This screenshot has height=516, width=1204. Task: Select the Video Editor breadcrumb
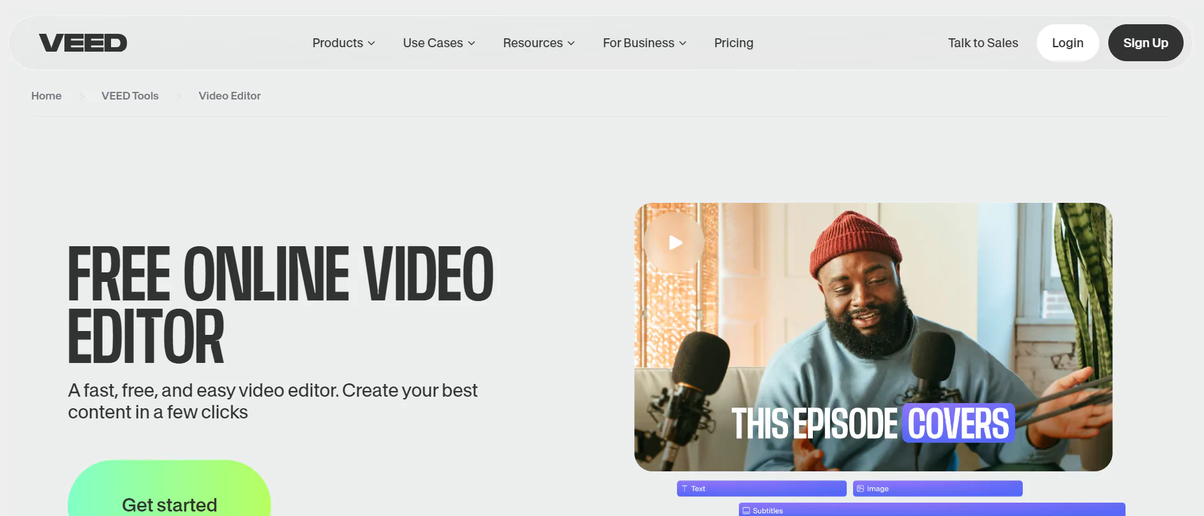230,96
